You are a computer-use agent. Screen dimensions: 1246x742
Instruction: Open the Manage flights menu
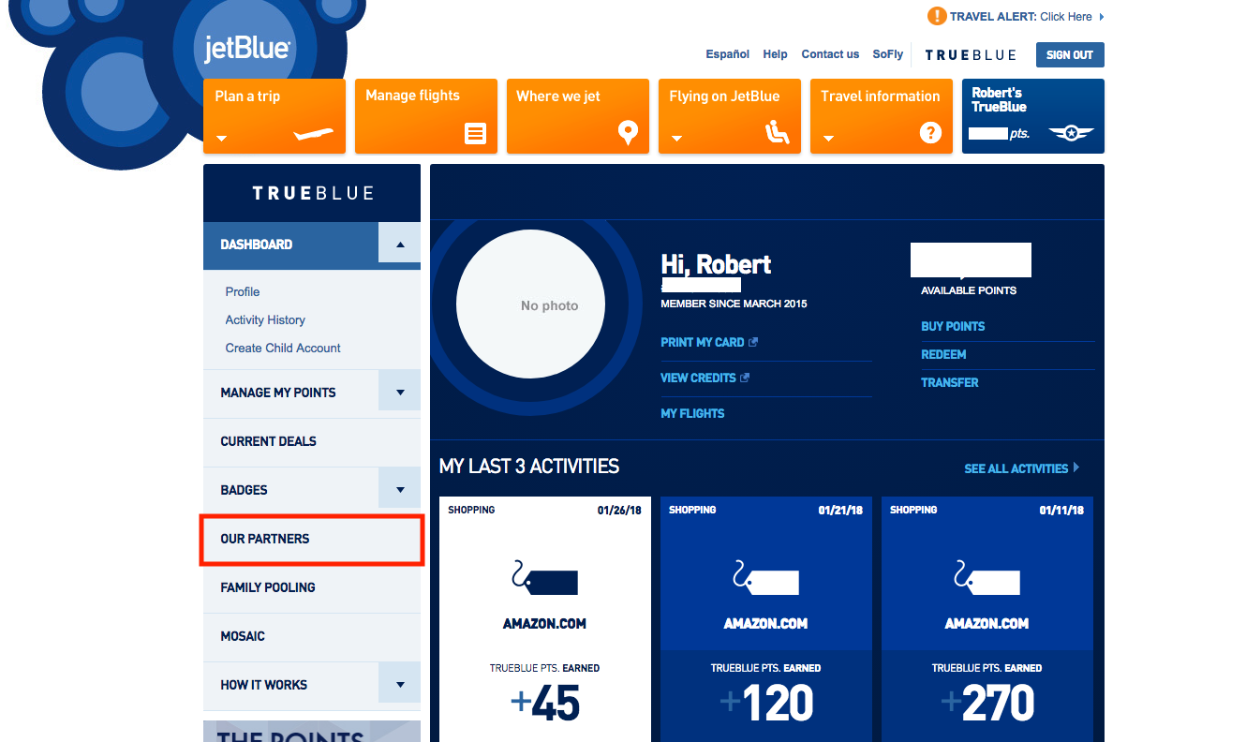pos(426,116)
